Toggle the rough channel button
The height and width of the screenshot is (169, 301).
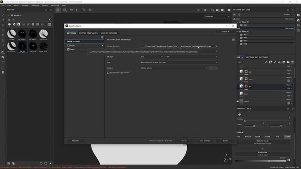click(258, 137)
